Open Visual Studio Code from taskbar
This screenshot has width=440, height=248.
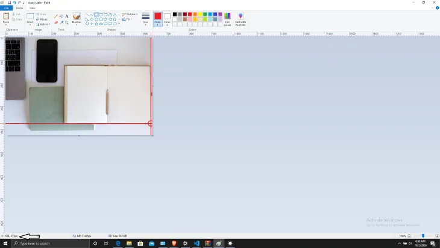point(196,244)
